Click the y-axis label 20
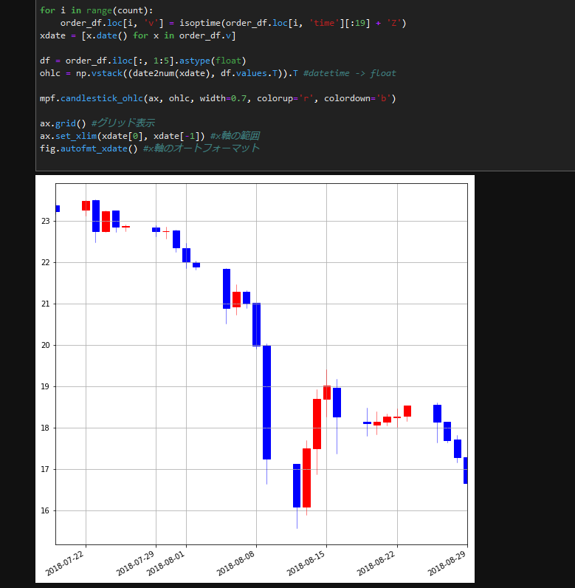Viewport: 575px width, 588px height. click(x=45, y=345)
